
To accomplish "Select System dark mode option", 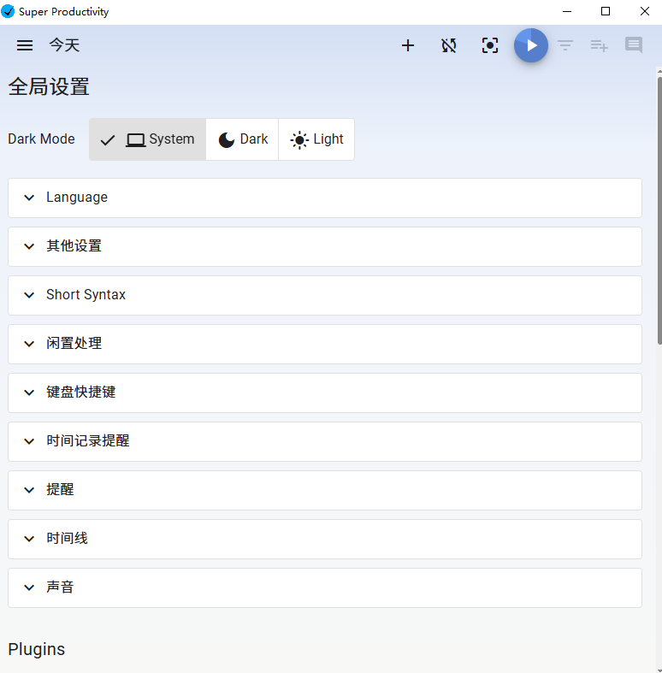I will tap(148, 139).
